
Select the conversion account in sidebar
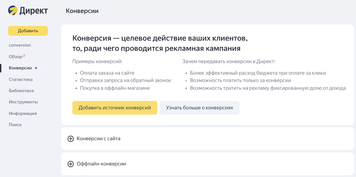click(x=20, y=45)
